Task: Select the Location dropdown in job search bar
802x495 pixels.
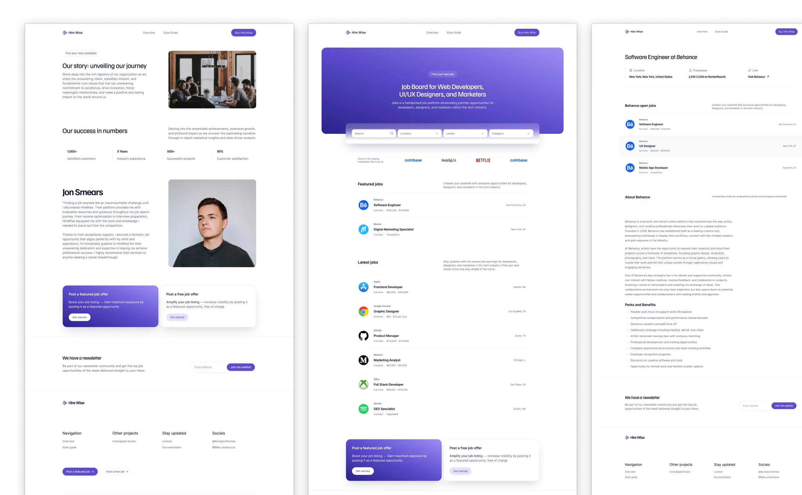Action: (419, 133)
